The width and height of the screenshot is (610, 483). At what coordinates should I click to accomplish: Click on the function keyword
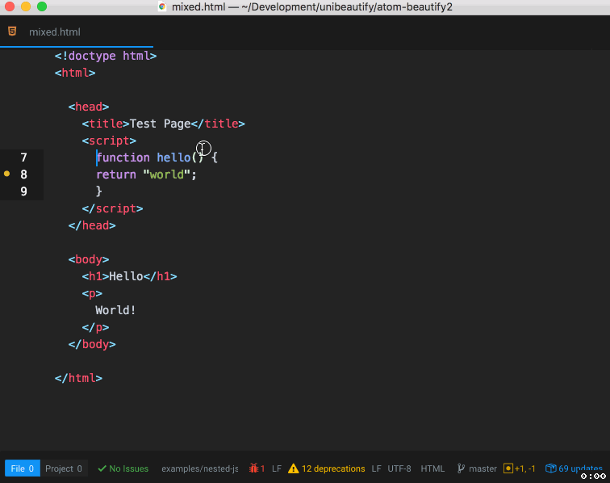click(x=123, y=157)
